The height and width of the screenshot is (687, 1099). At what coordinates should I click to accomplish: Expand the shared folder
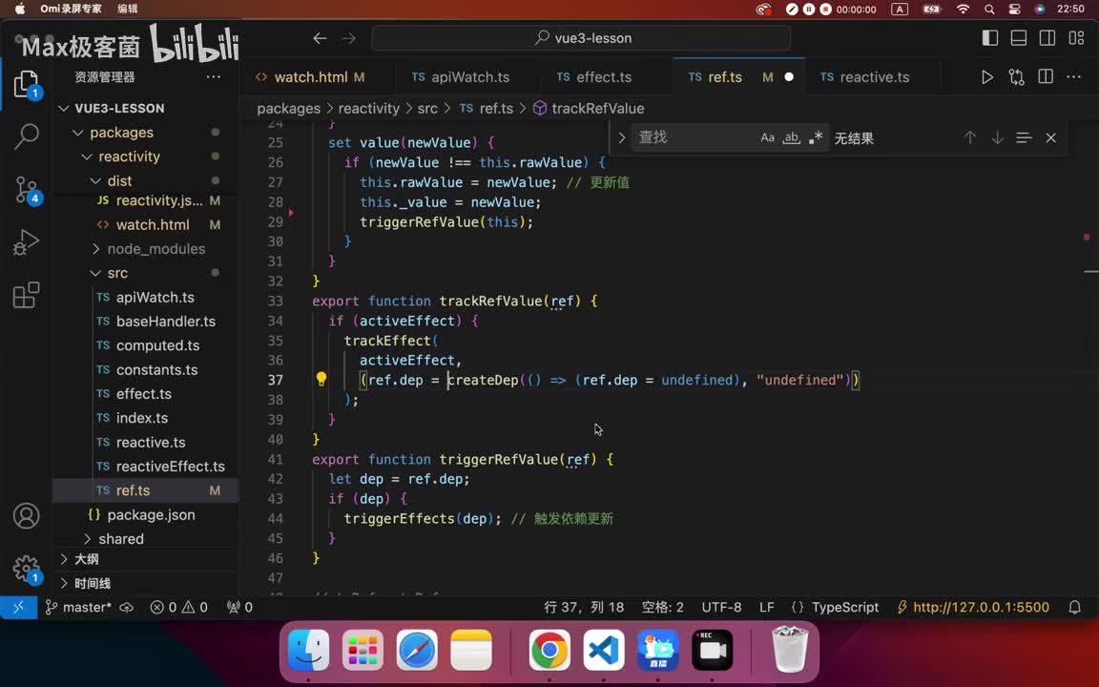[145, 538]
